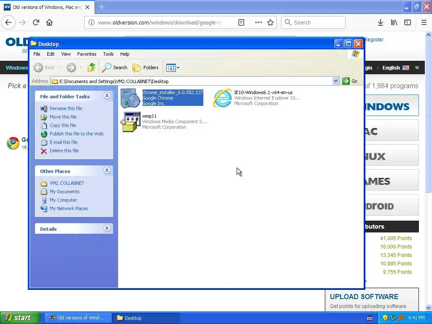This screenshot has width=432, height=324.
Task: Select the wmp11 installer icon
Action: [130, 122]
